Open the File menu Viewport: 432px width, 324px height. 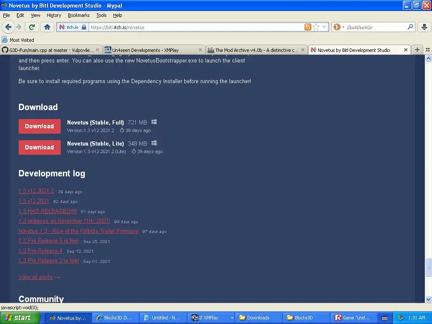pos(6,15)
